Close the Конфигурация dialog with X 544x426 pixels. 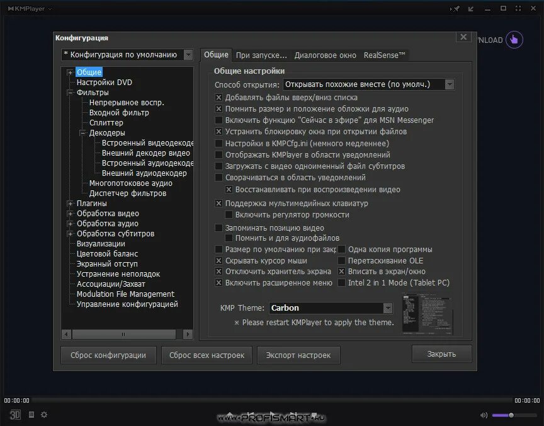coord(463,37)
